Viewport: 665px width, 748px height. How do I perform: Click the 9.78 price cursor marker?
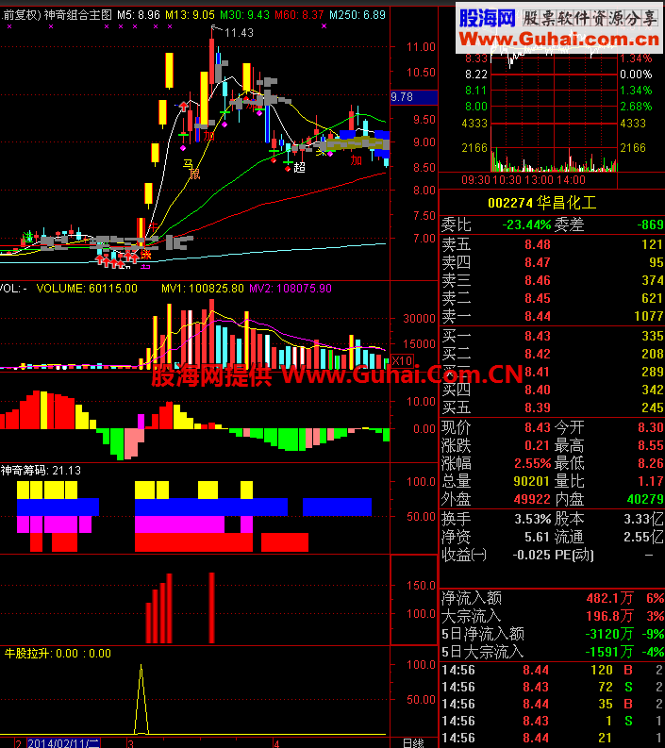pos(413,97)
